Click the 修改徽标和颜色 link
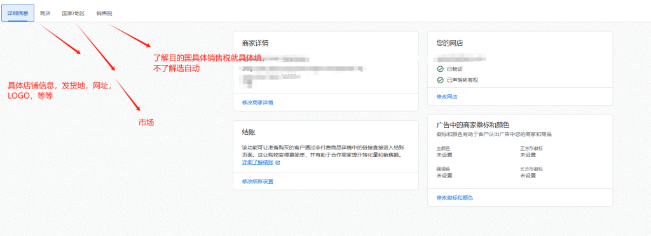This screenshot has height=236, width=651. (455, 198)
